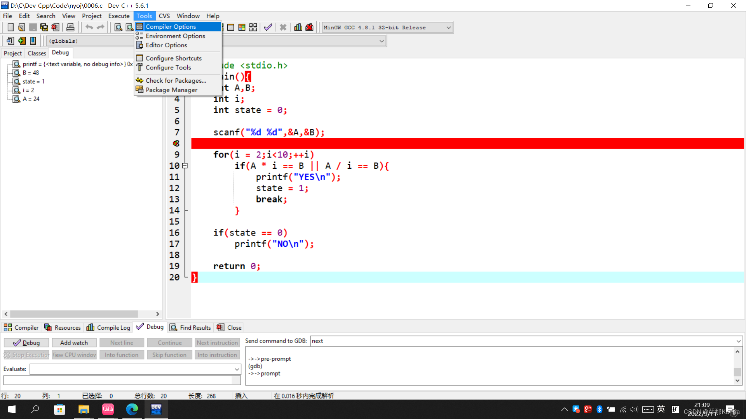Click the Profile analysis bar-chart icon
Screen dimensions: 746x419
tap(298, 27)
